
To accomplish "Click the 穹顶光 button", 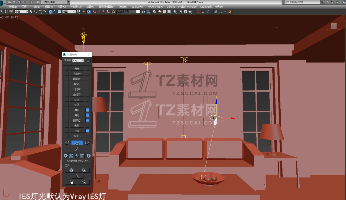I will (x=77, y=136).
